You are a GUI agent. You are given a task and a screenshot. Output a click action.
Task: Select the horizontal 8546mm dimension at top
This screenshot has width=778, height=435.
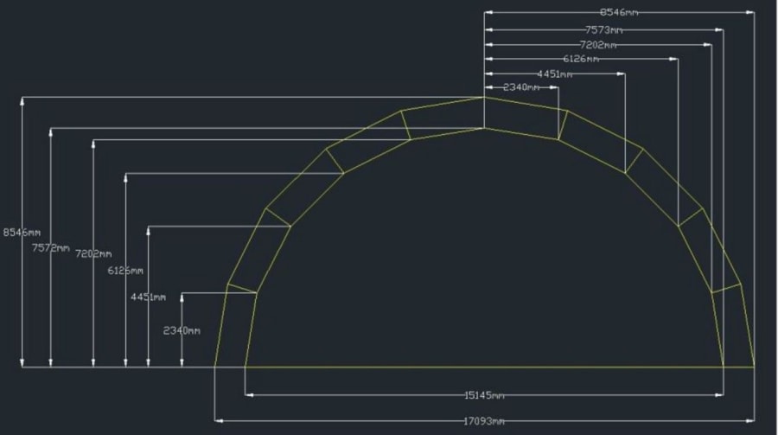[x=619, y=12]
